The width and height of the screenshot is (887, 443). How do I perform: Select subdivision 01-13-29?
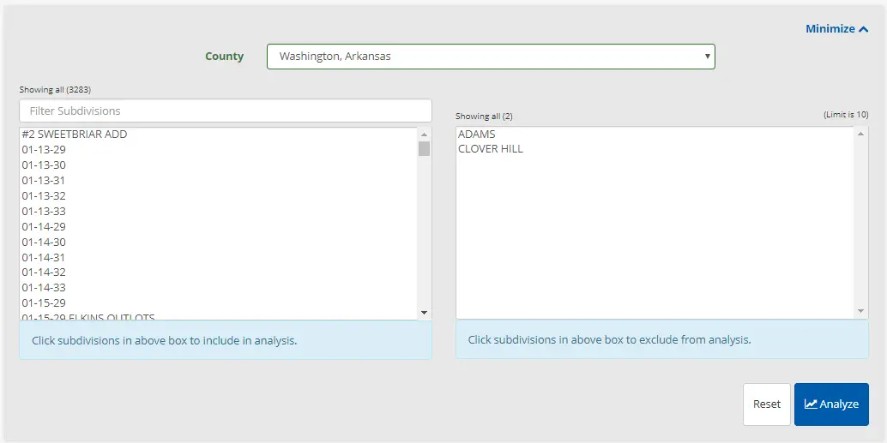[x=219, y=150]
